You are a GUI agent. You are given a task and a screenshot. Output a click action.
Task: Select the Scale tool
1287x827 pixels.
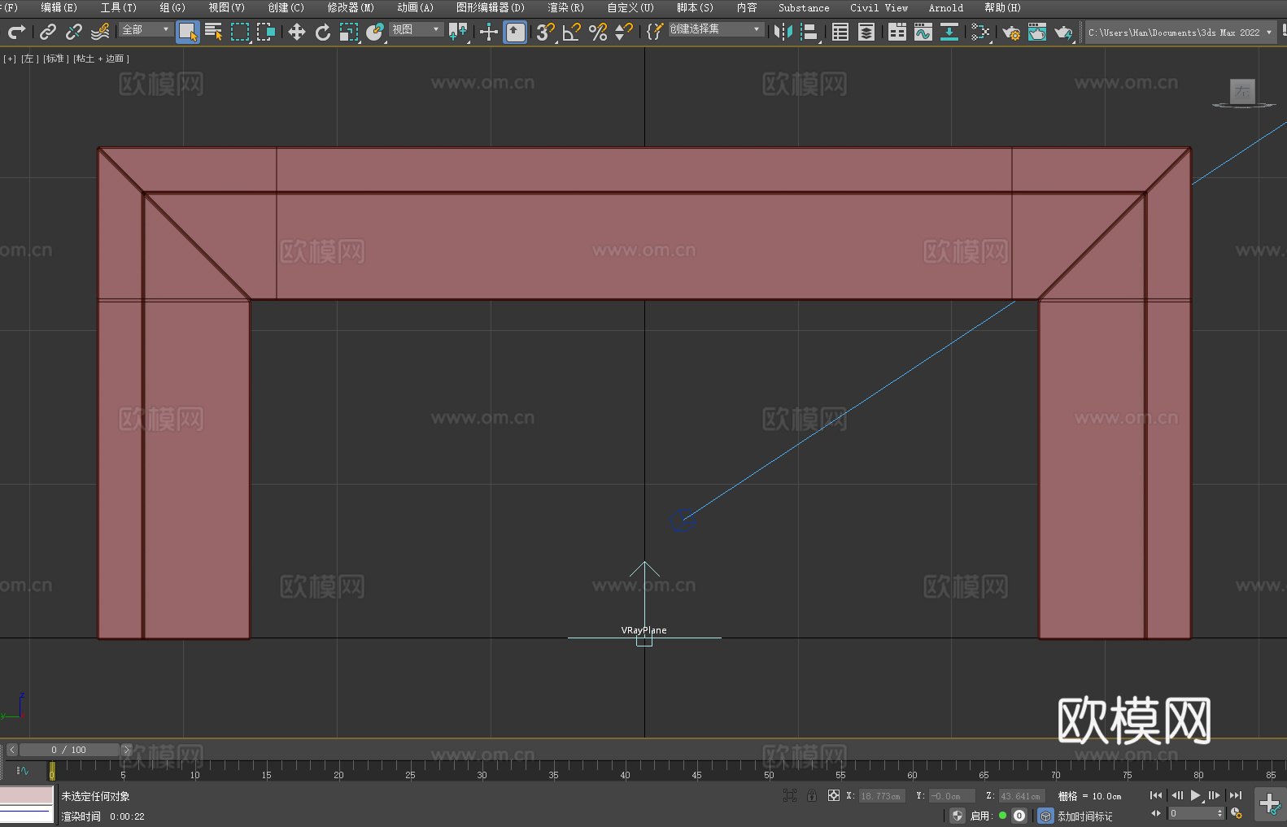tap(349, 32)
